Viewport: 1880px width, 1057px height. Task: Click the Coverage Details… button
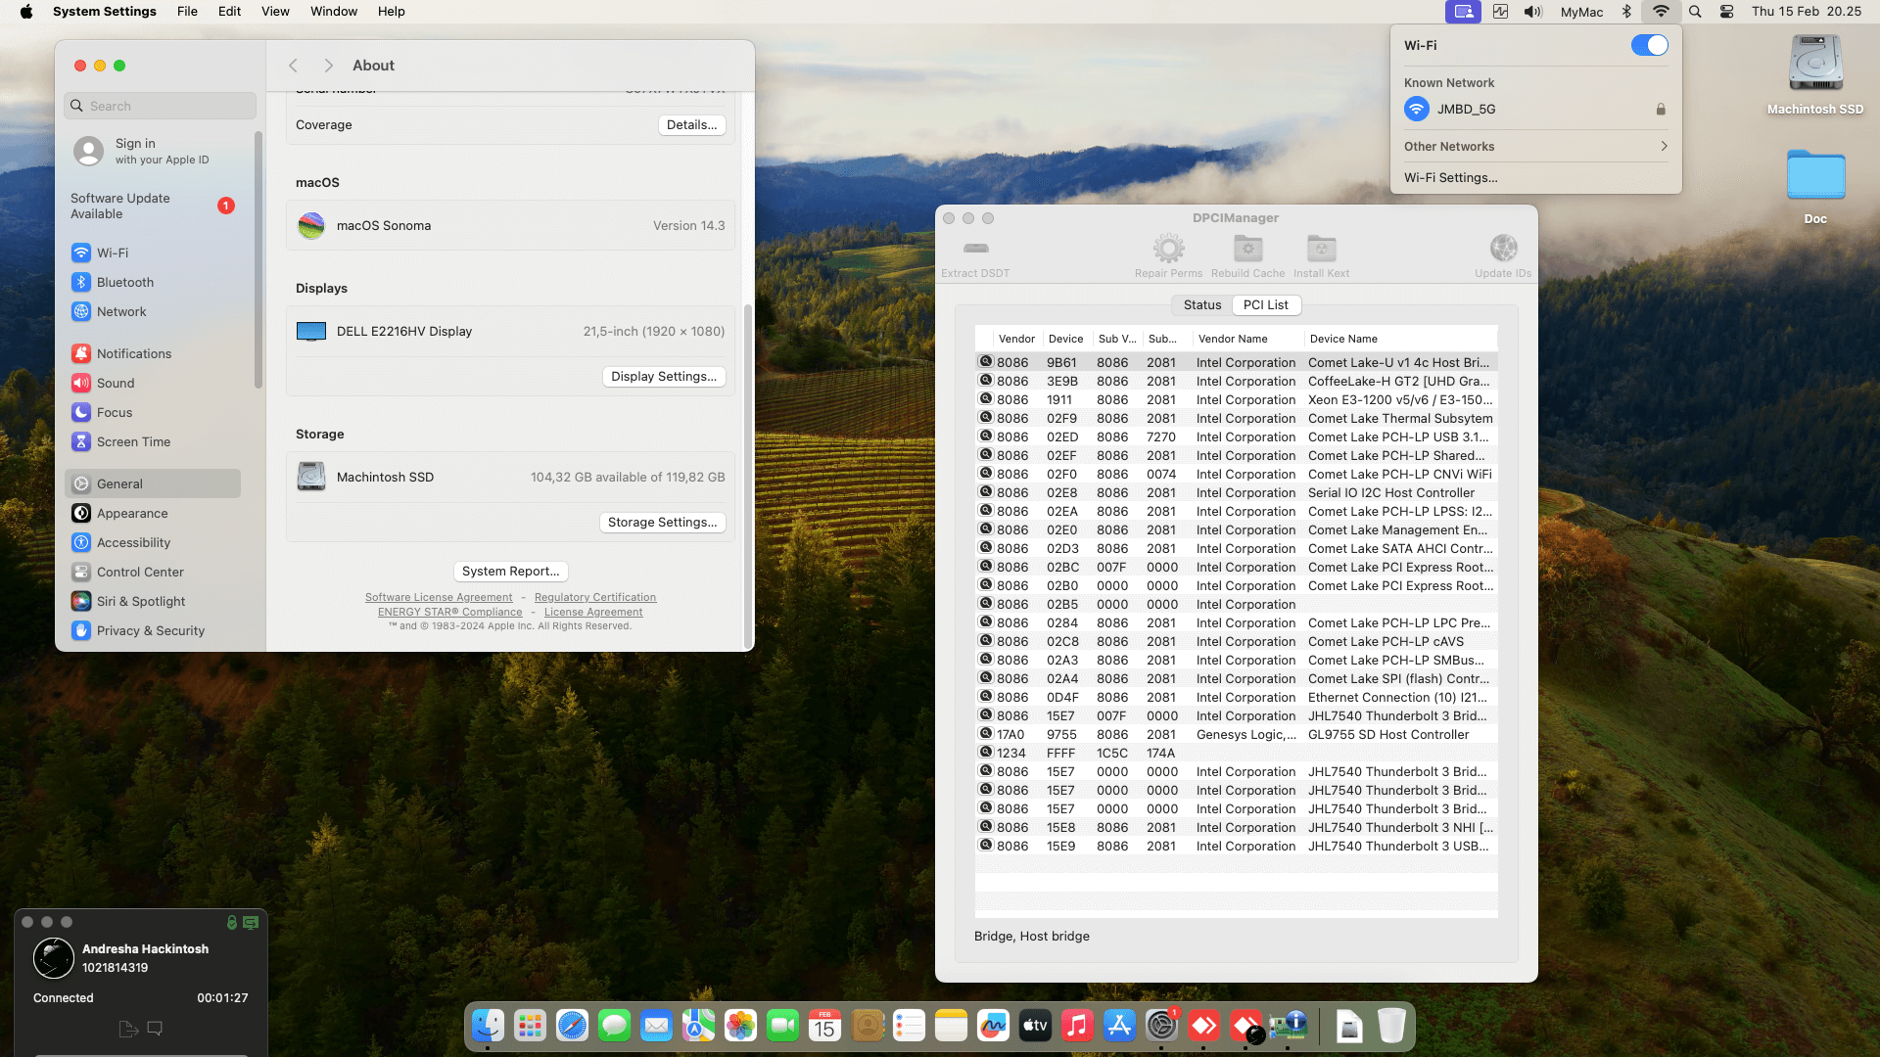click(691, 125)
